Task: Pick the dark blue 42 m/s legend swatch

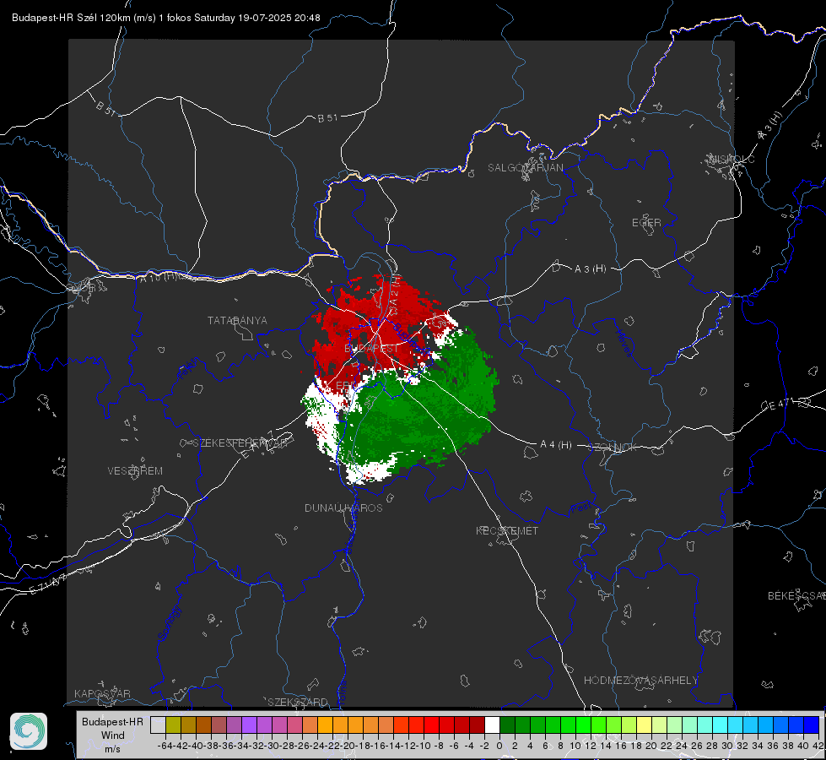Action: pyautogui.click(x=812, y=725)
